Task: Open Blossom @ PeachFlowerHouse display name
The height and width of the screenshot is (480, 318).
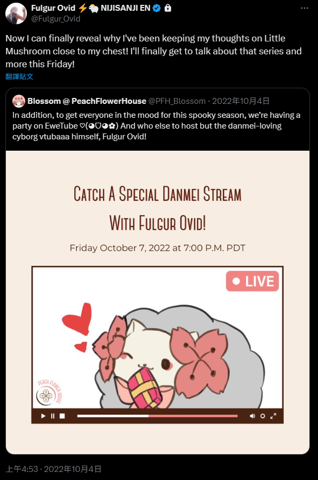Action: pos(87,101)
